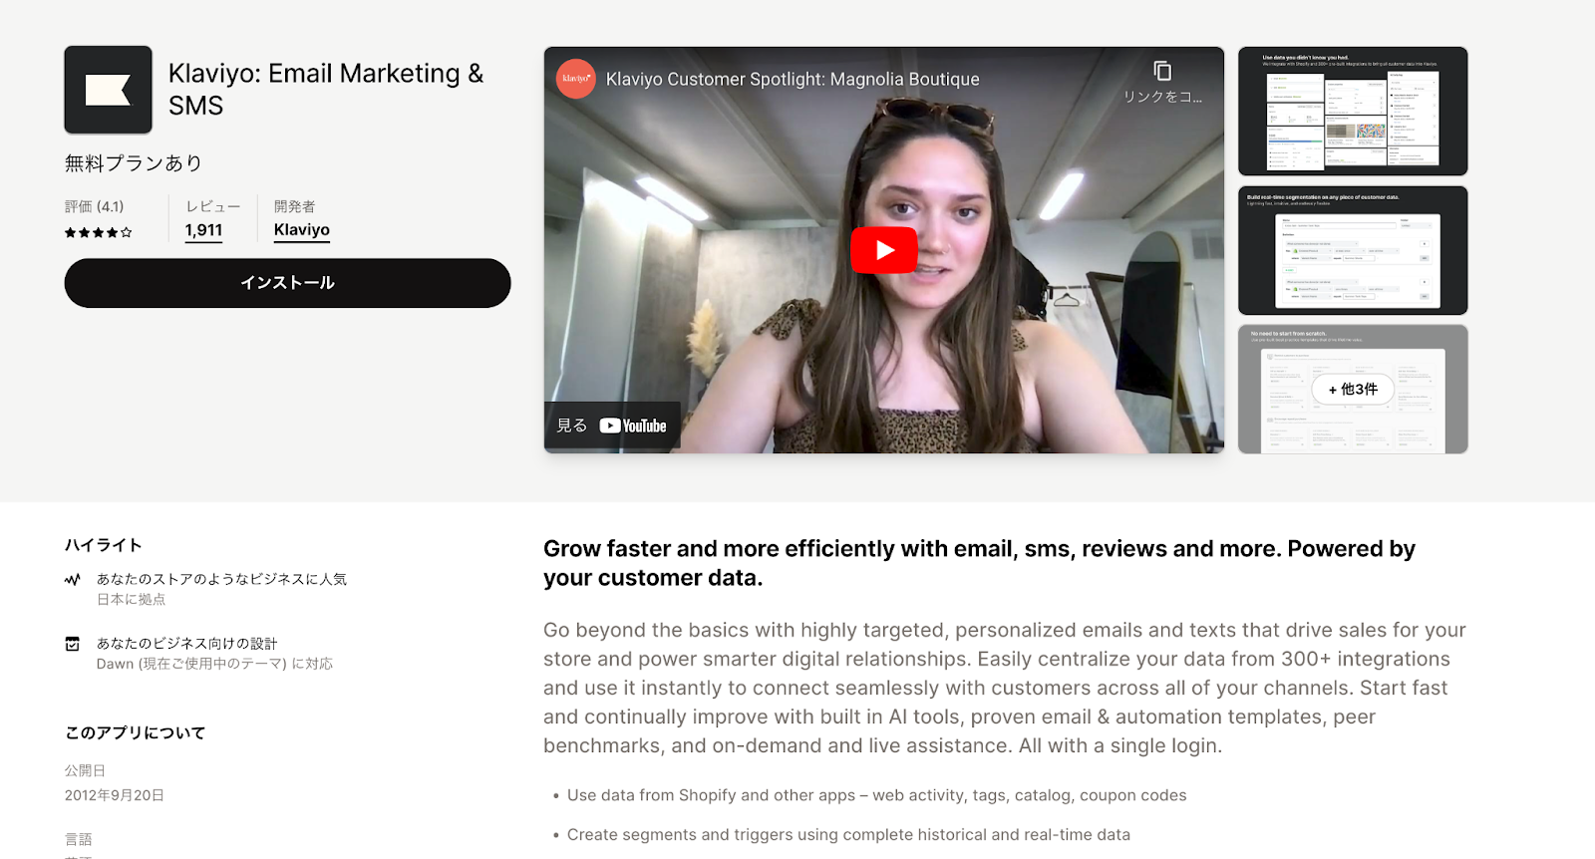
Task: Click the YouTube logo to watch
Action: point(633,426)
